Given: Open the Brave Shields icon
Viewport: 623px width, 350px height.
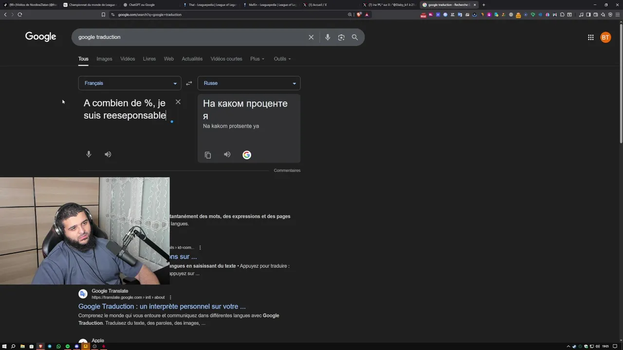Looking at the screenshot, I should tap(359, 15).
